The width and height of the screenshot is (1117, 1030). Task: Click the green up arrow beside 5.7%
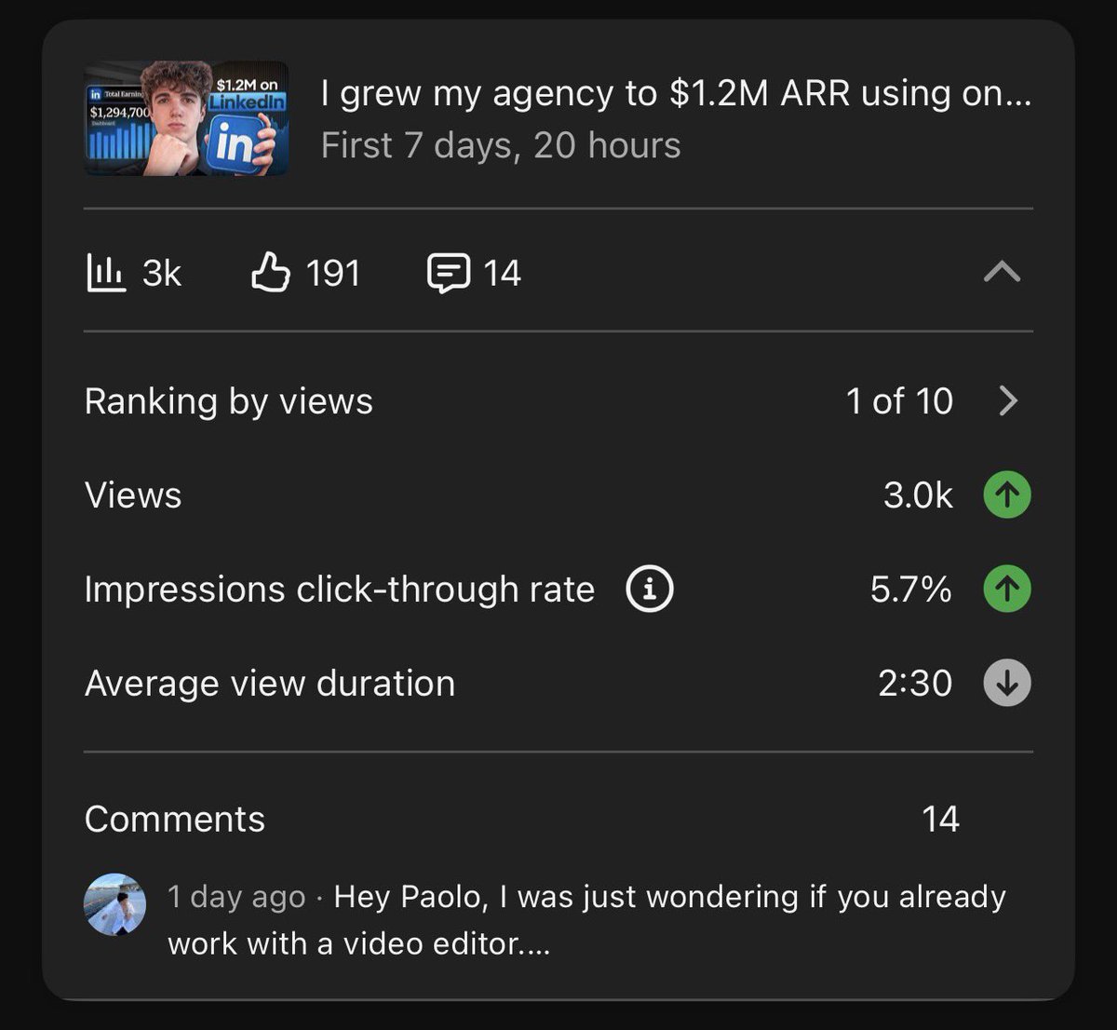coord(1007,589)
